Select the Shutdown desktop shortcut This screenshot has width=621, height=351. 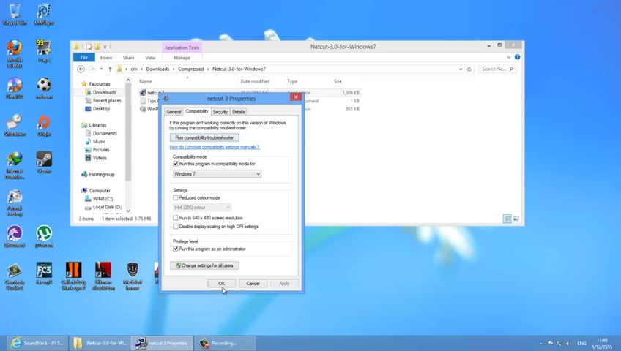[x=15, y=125]
